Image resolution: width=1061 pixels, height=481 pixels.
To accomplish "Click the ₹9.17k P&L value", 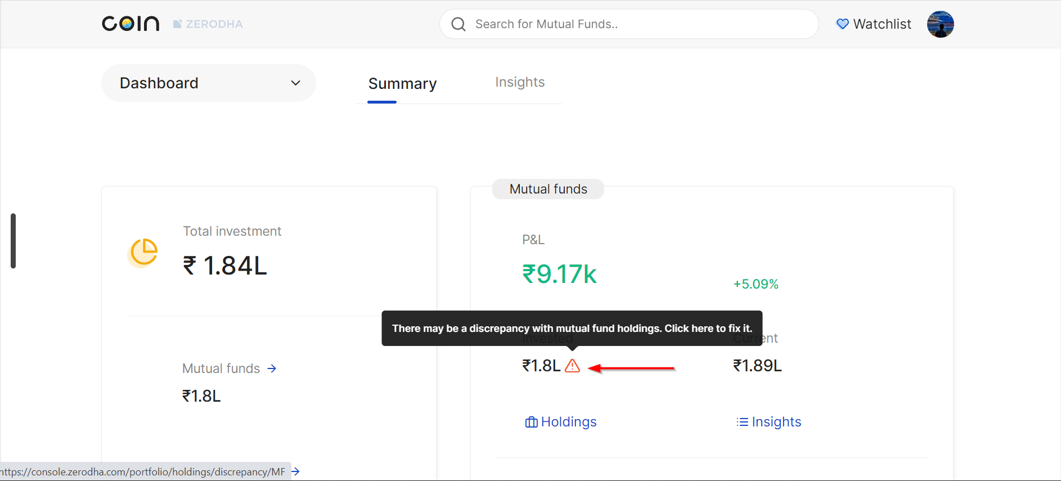I will pos(560,275).
